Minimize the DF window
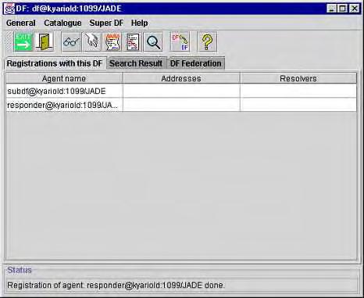The width and height of the screenshot is (364, 298). [332, 9]
